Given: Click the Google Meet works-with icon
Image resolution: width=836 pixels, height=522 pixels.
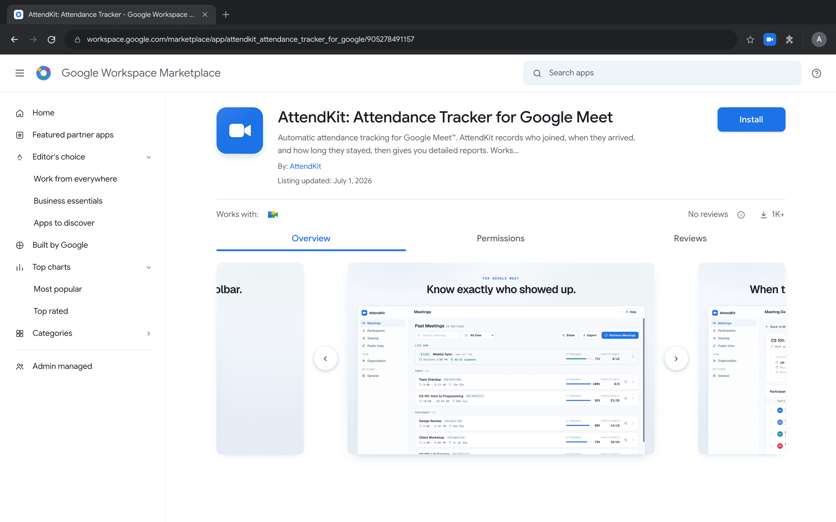Looking at the screenshot, I should (x=273, y=214).
